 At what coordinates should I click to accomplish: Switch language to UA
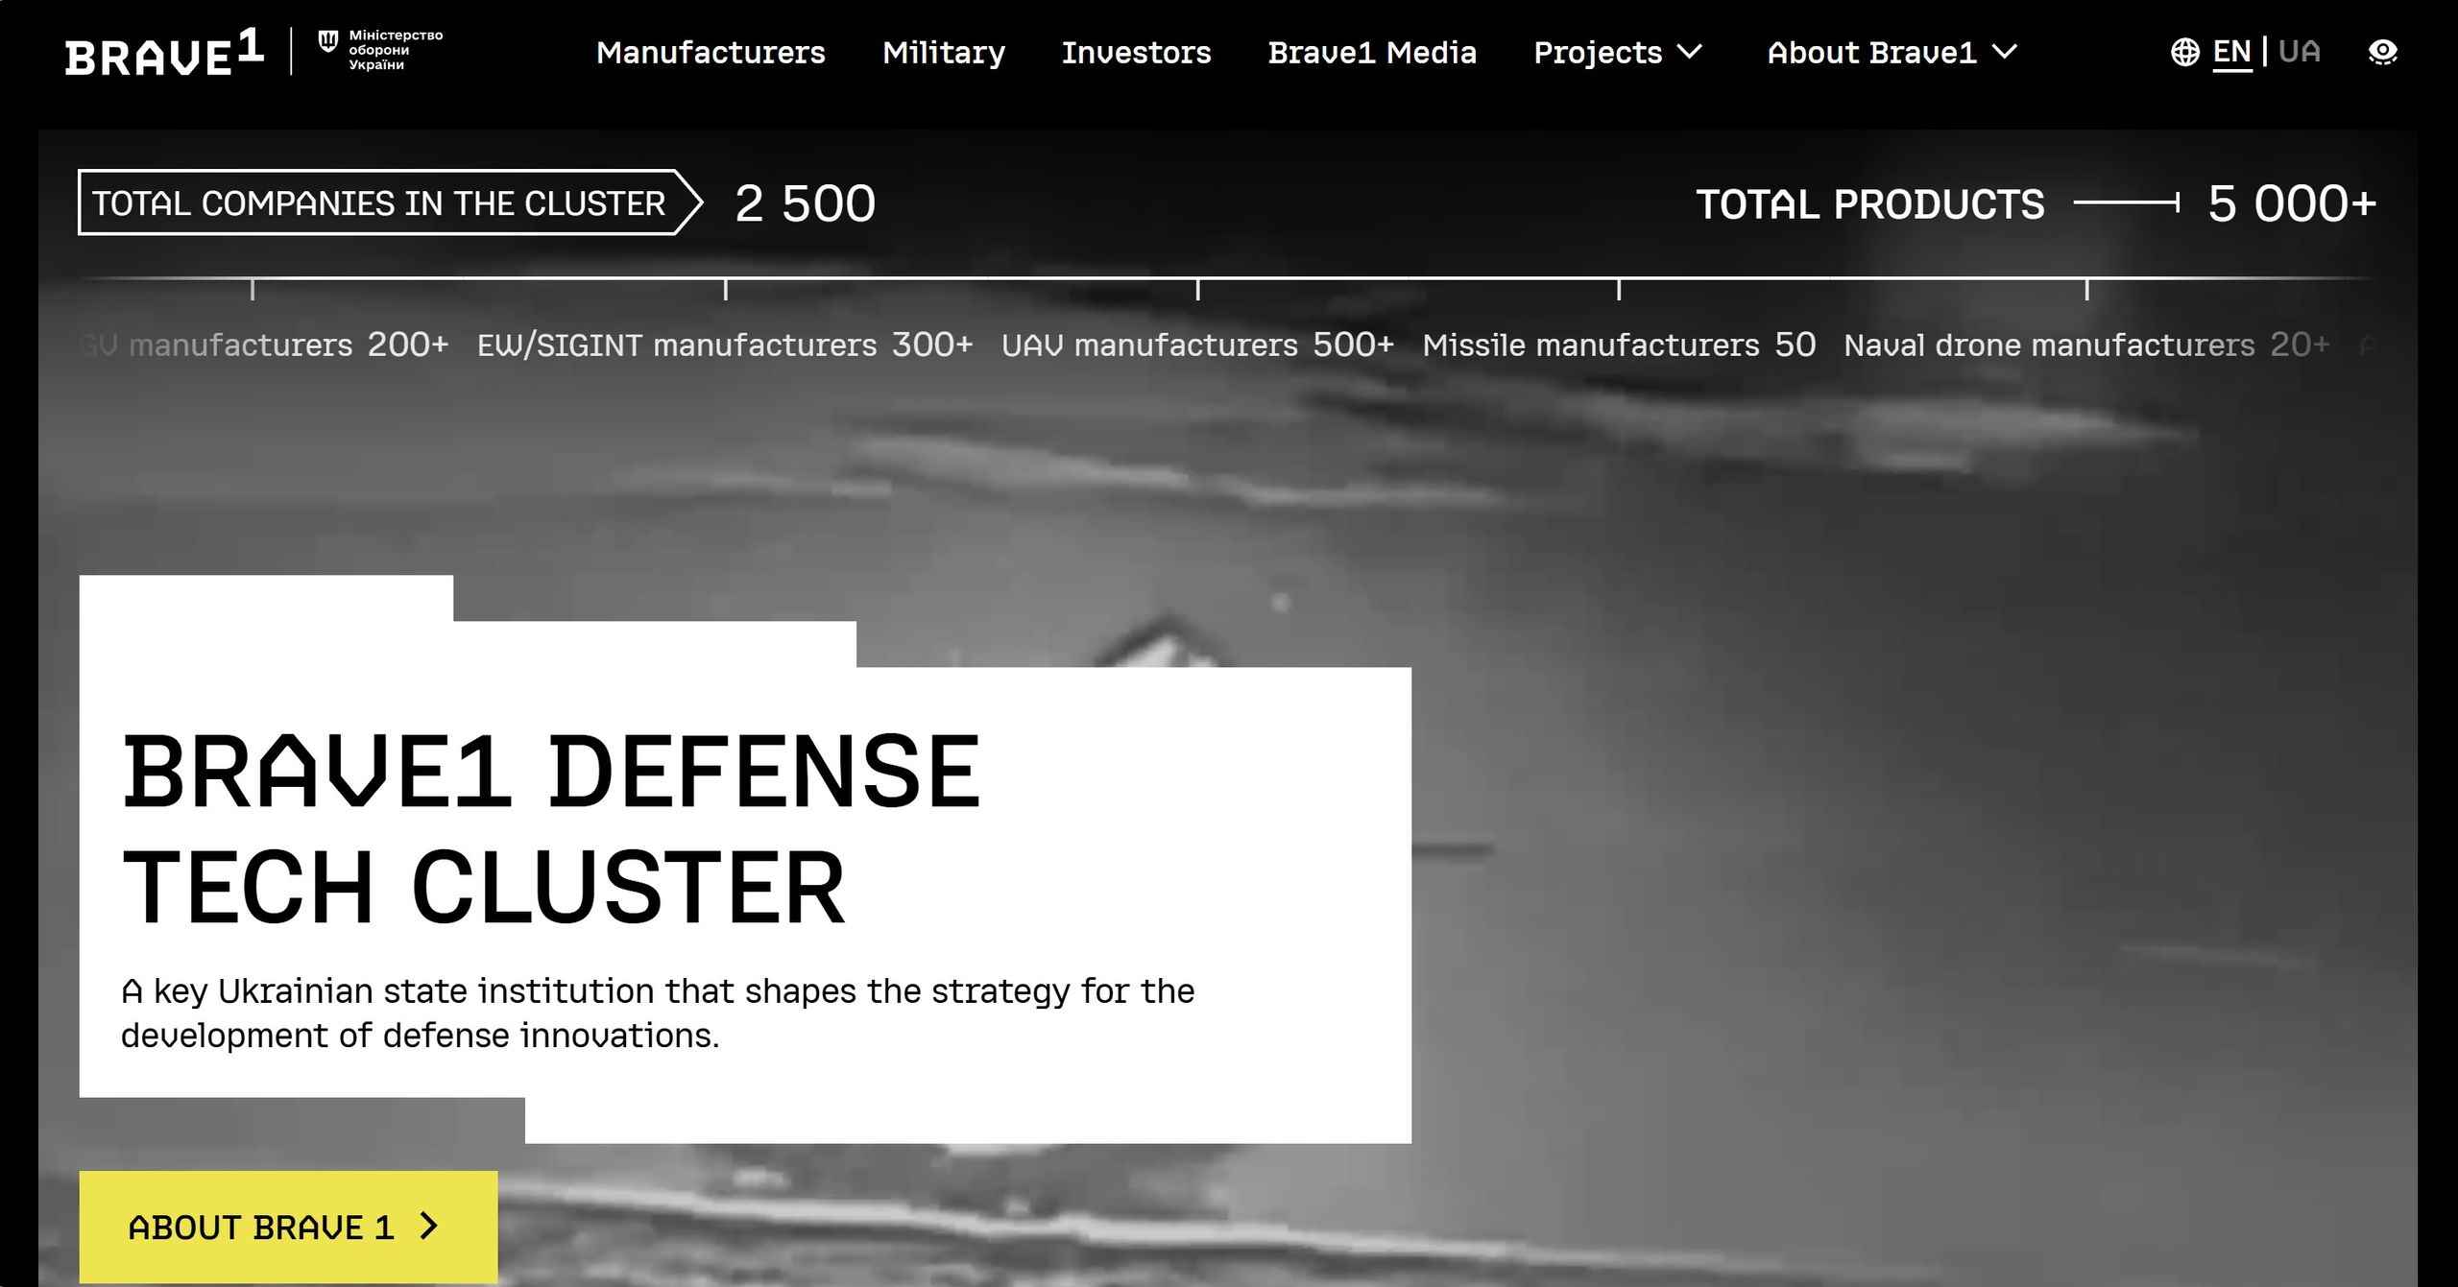2299,51
